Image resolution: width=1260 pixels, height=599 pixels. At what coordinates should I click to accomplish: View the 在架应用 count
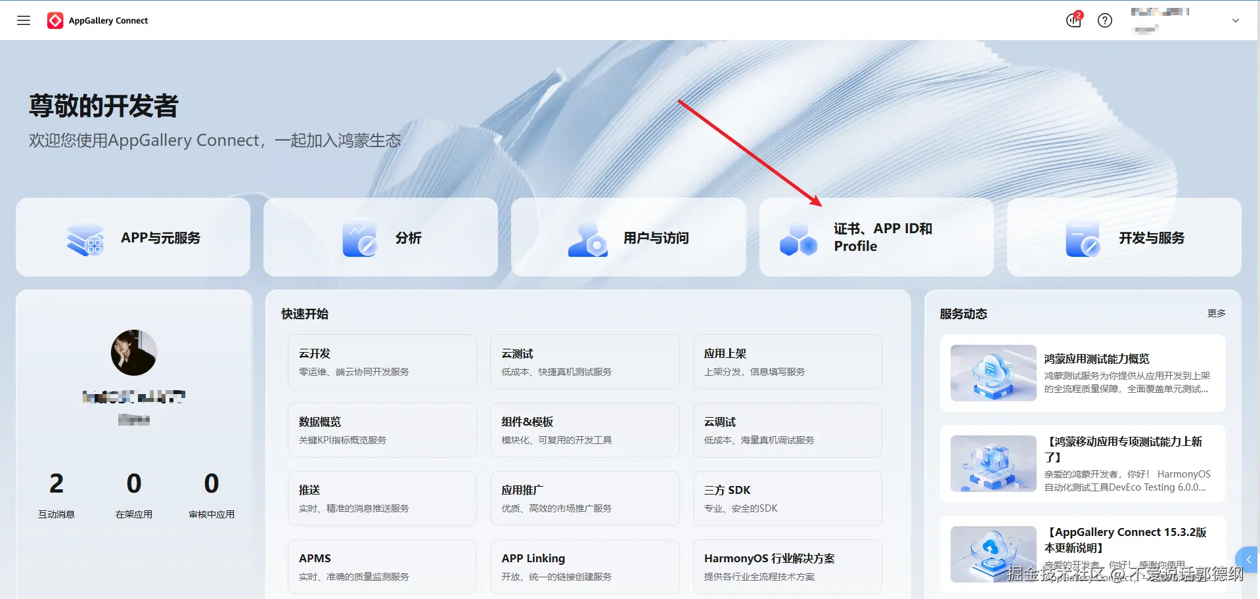point(134,483)
